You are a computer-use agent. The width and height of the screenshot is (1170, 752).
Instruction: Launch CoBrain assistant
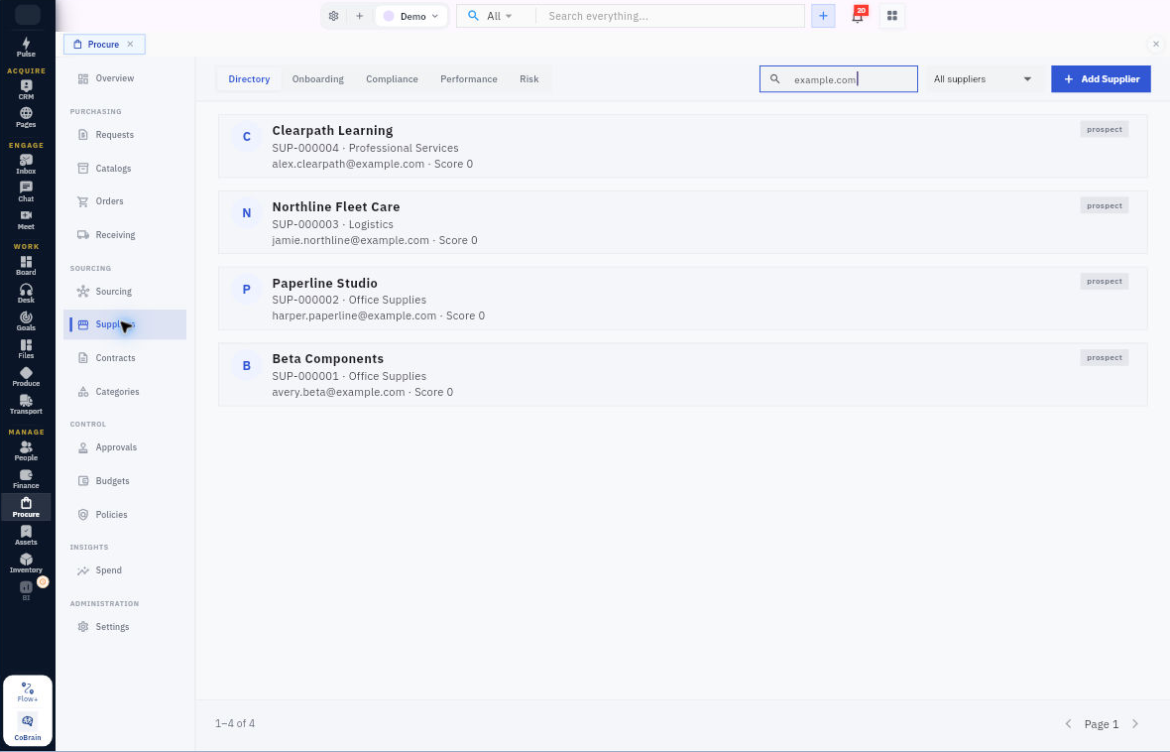28,727
